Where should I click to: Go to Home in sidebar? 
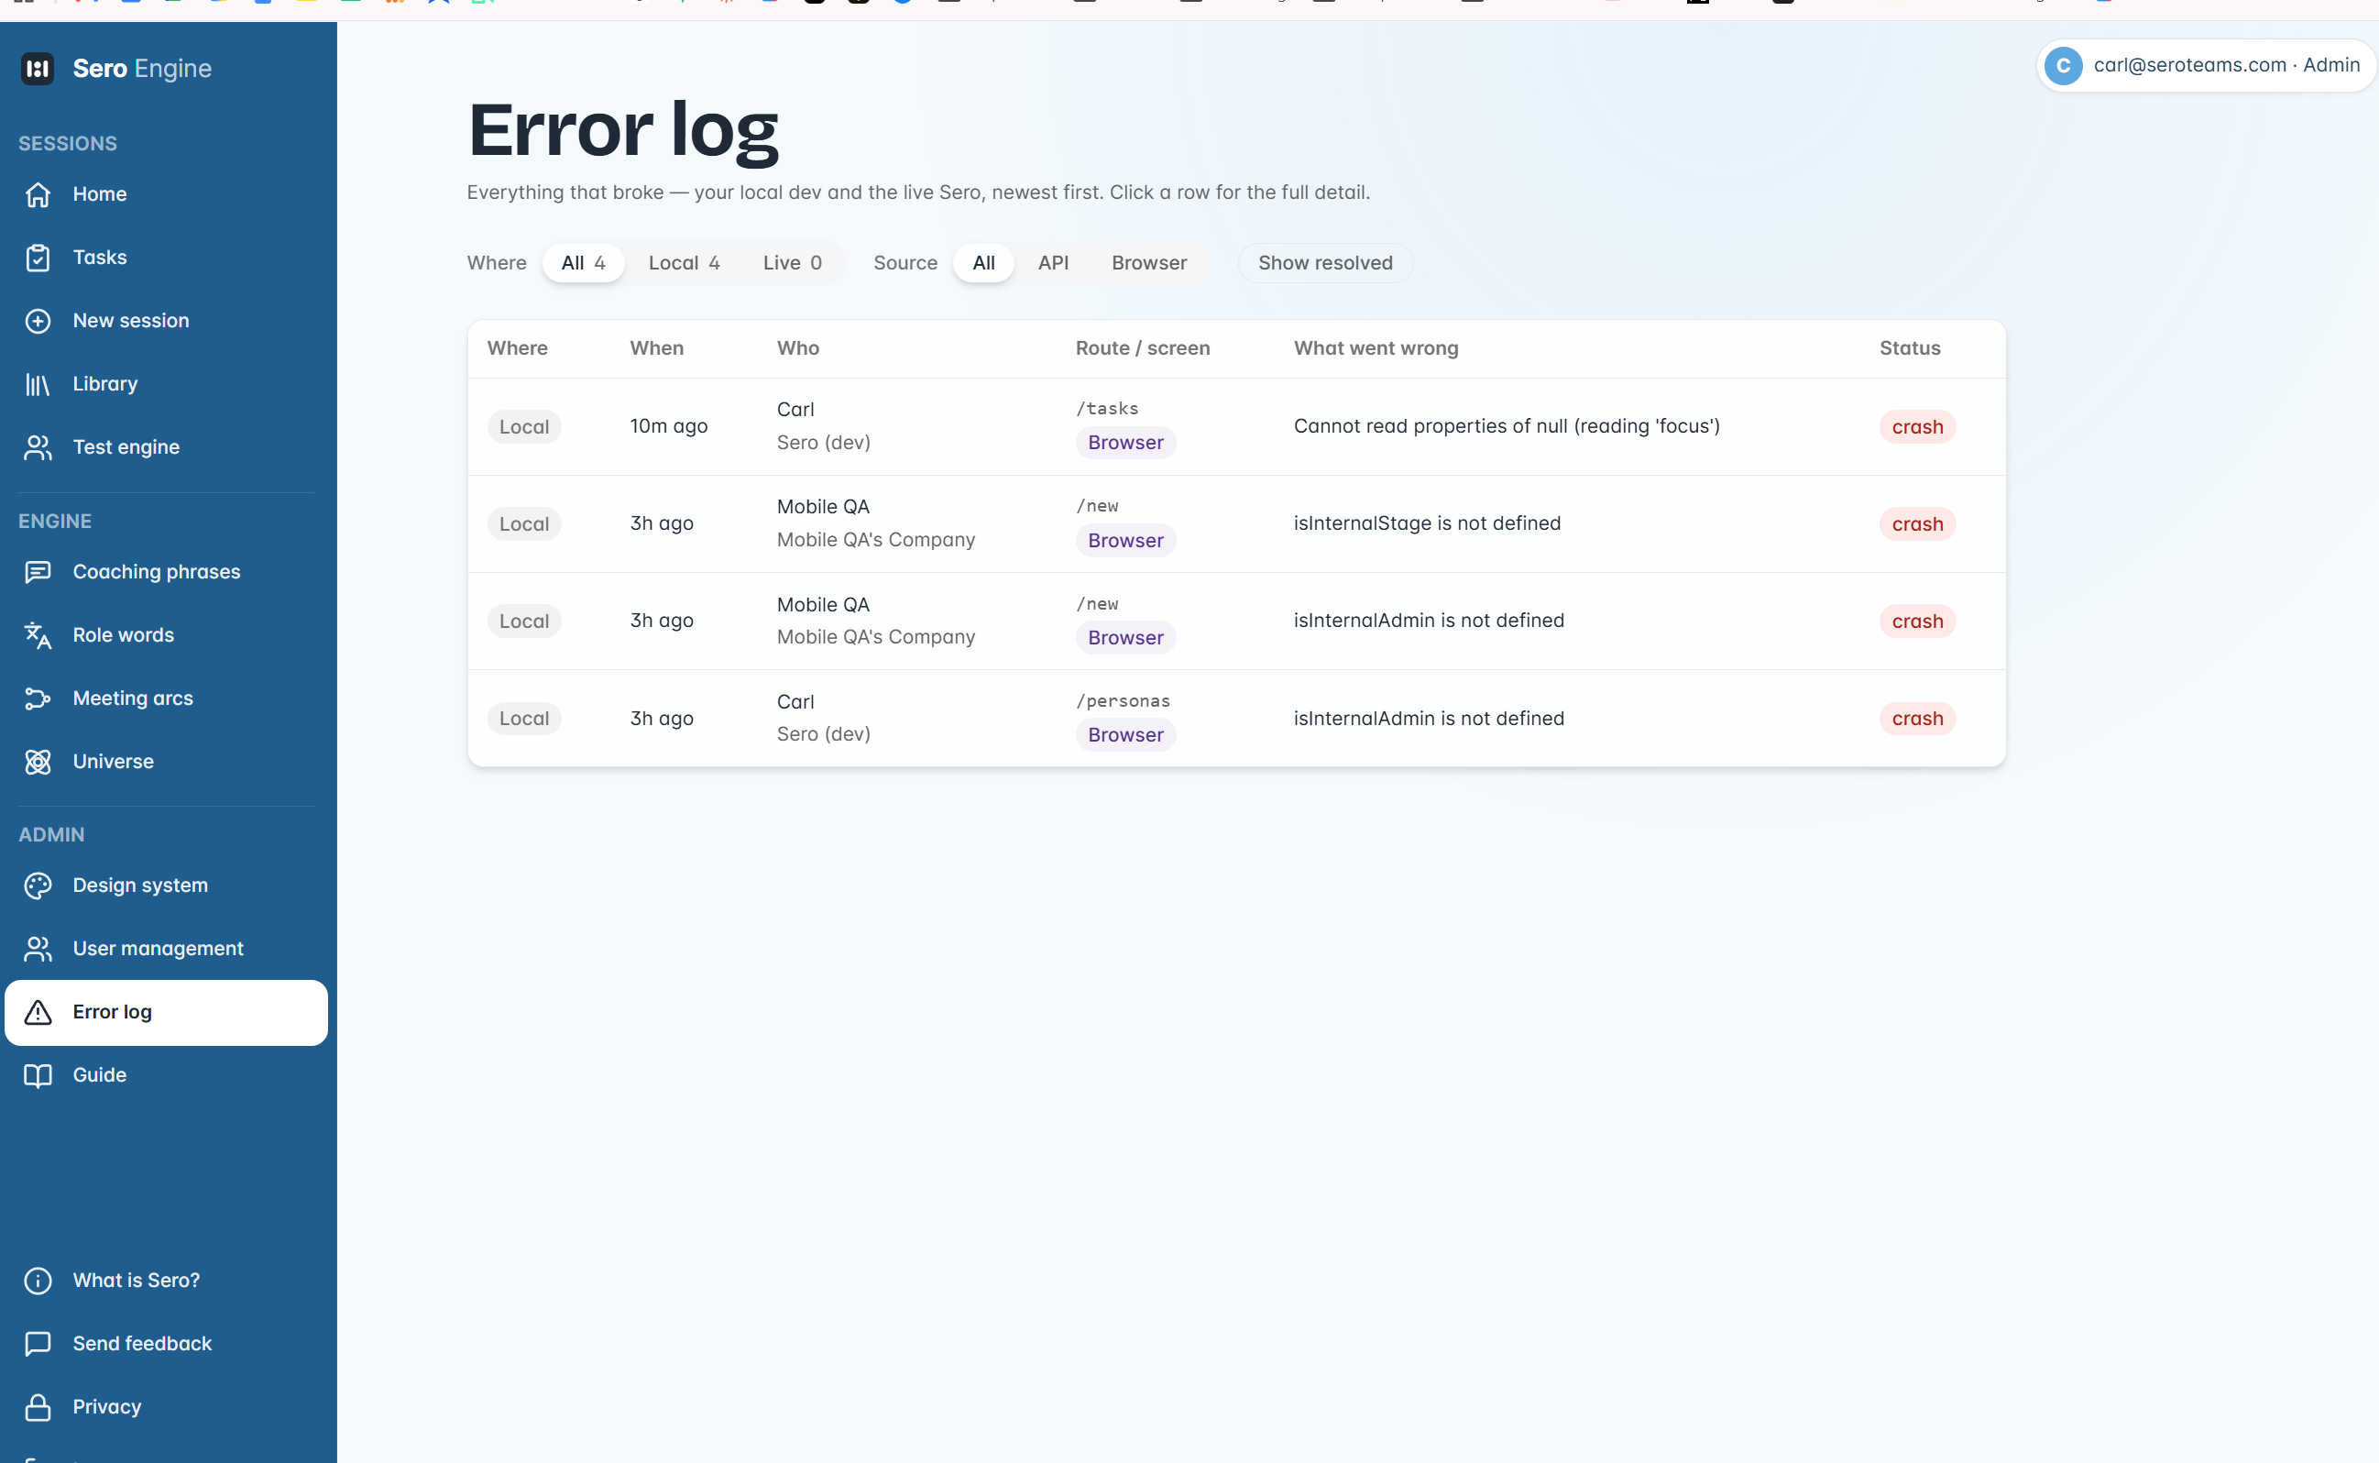(x=167, y=194)
